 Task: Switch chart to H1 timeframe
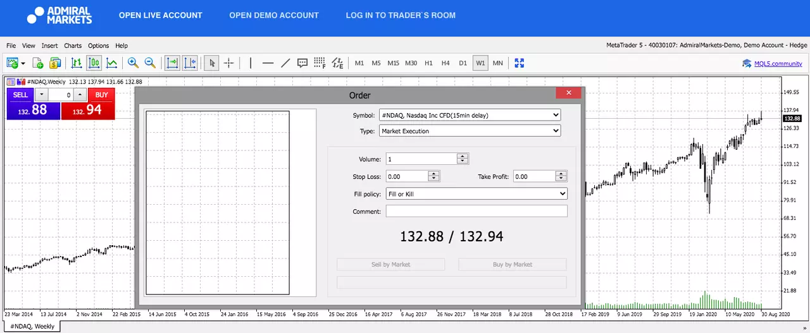(x=428, y=63)
